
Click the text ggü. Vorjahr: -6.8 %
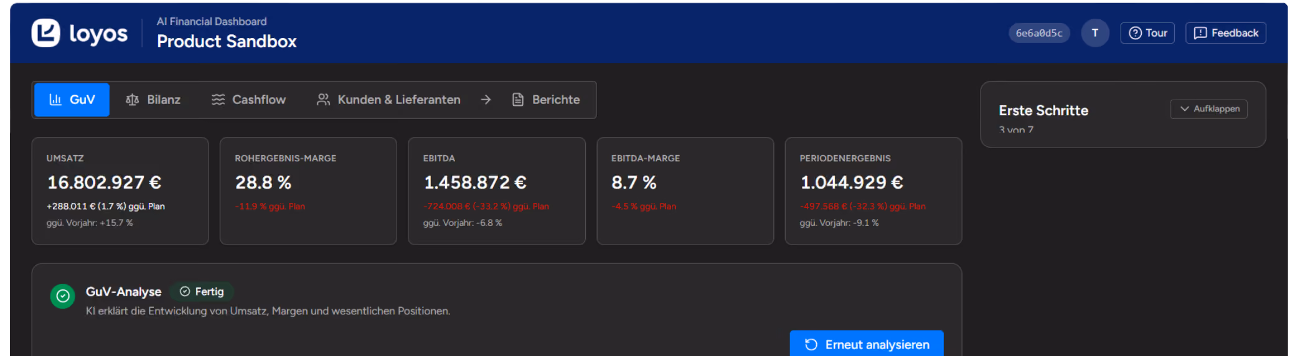[x=463, y=223]
